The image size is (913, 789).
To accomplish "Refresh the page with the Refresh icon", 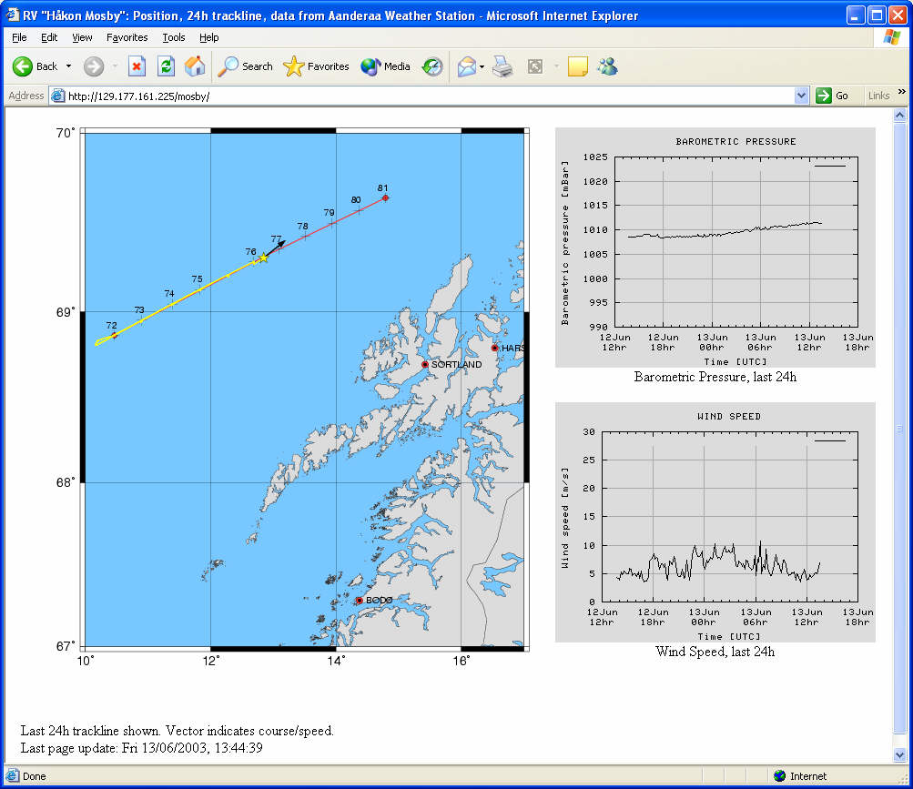I will [x=166, y=66].
